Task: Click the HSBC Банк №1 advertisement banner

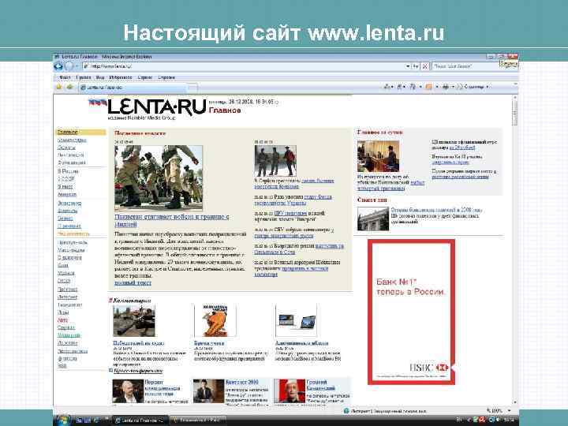Action: coord(411,312)
